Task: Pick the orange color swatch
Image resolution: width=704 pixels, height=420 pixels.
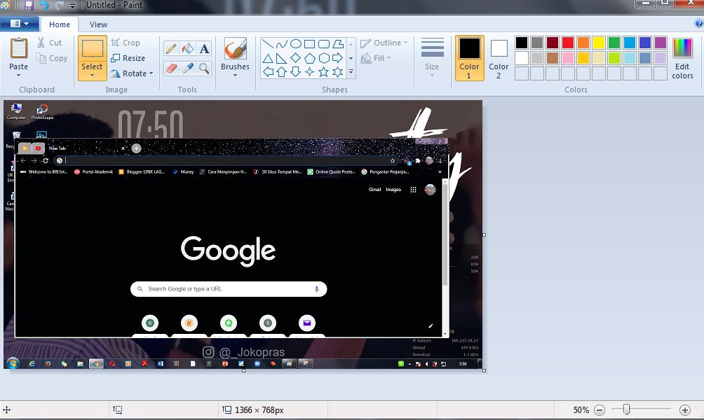Action: coord(583,43)
